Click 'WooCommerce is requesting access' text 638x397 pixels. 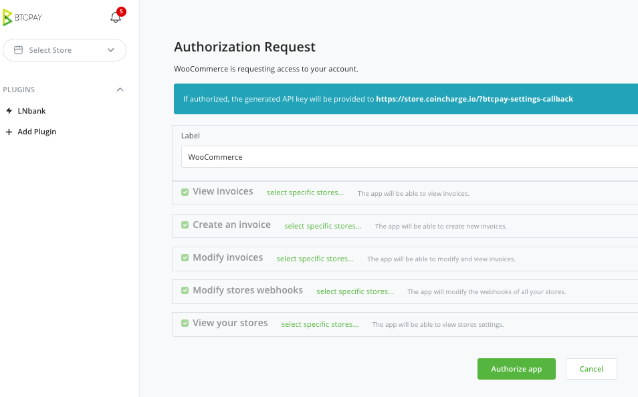[x=266, y=69]
